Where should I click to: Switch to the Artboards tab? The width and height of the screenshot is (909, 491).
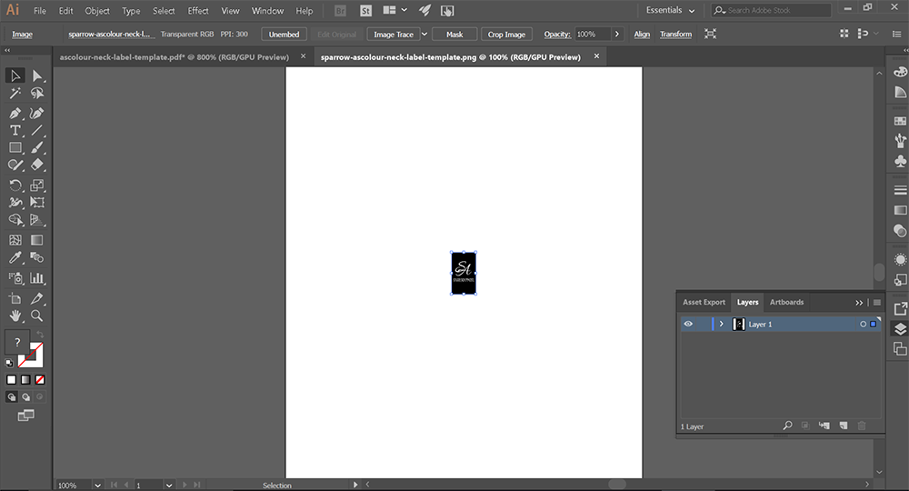(x=786, y=302)
